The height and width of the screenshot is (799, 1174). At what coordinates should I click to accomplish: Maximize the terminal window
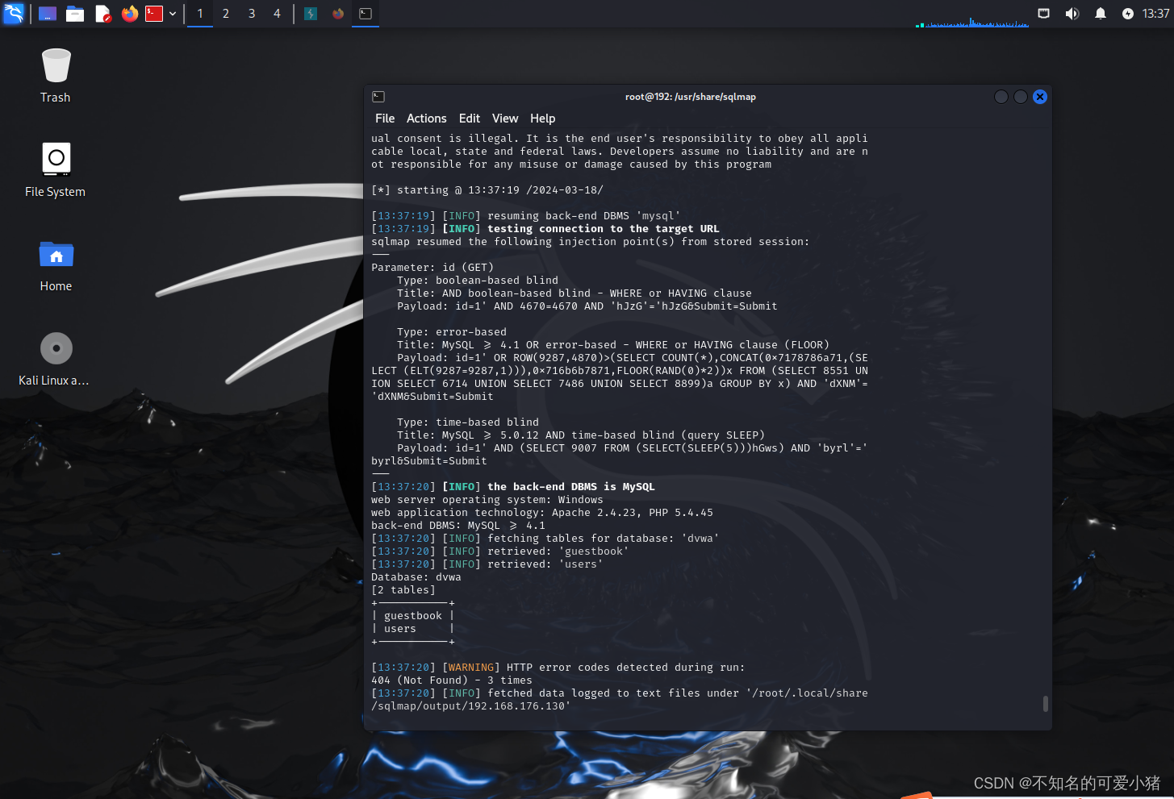point(1021,97)
